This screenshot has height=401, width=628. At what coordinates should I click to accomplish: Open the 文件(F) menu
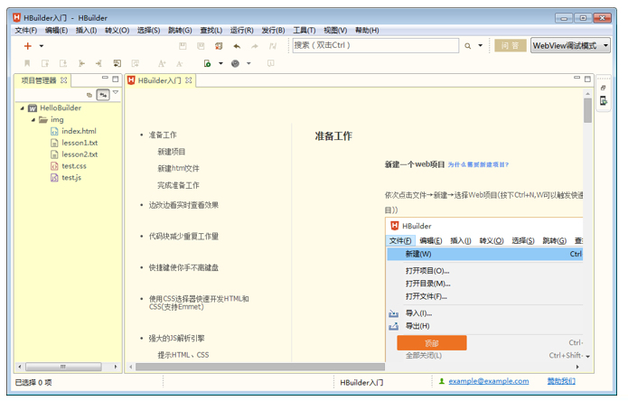(x=26, y=30)
